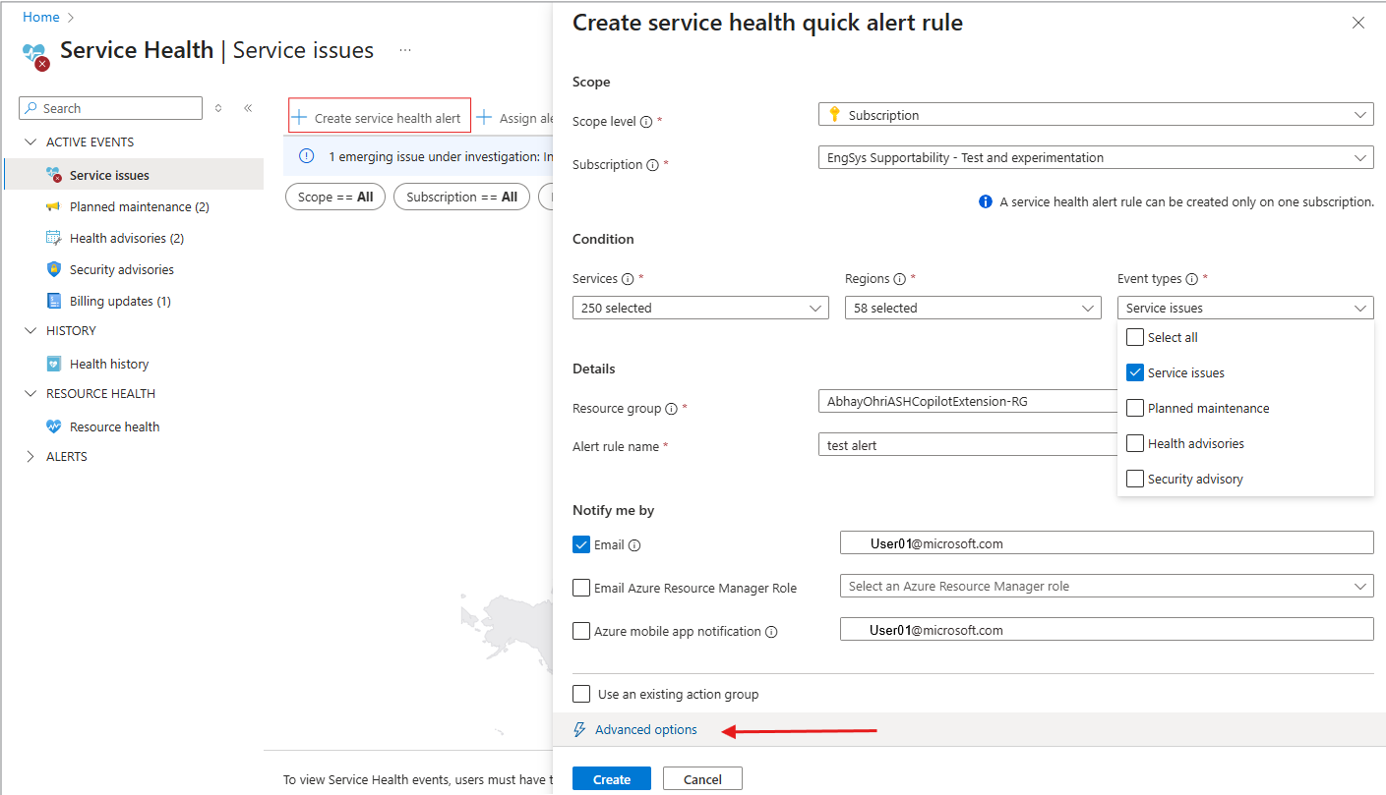This screenshot has width=1386, height=795.
Task: Open the Scope level Subscription dropdown
Action: click(1095, 115)
